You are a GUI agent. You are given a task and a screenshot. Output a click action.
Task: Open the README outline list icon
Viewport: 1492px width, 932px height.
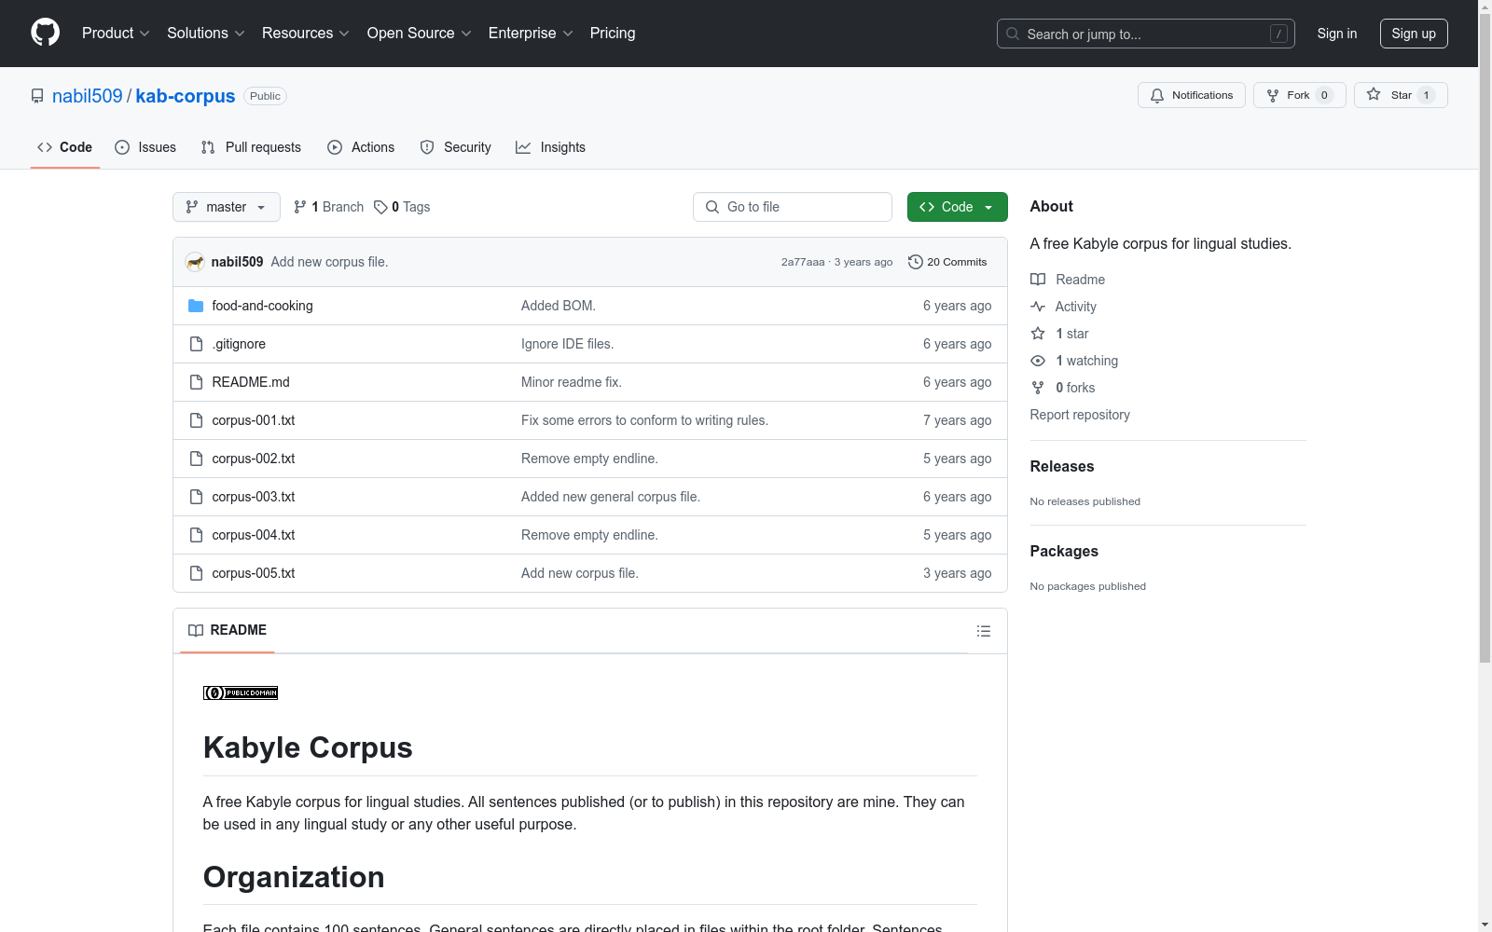coord(984,631)
